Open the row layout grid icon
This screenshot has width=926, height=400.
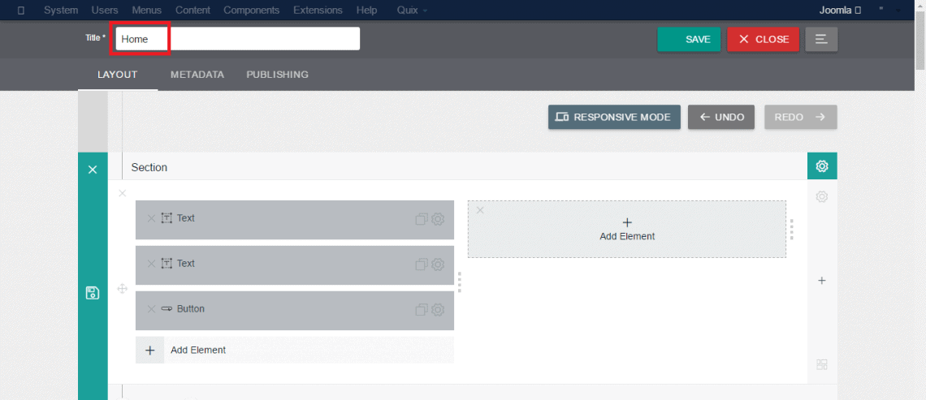tap(821, 364)
